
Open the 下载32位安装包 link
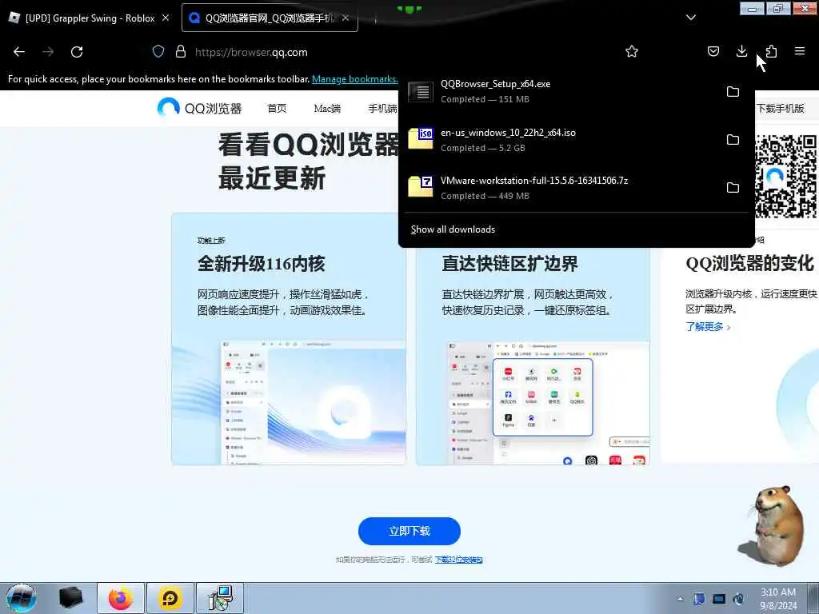click(x=458, y=560)
